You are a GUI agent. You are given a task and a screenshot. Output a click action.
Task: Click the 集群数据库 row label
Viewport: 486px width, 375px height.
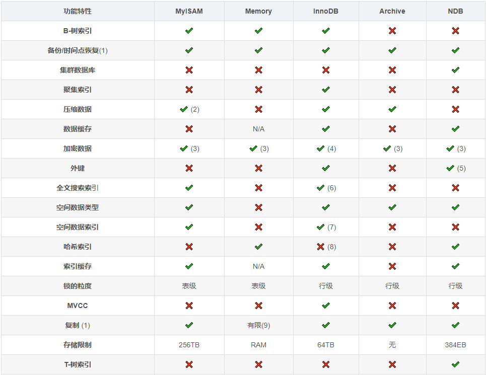(x=78, y=70)
